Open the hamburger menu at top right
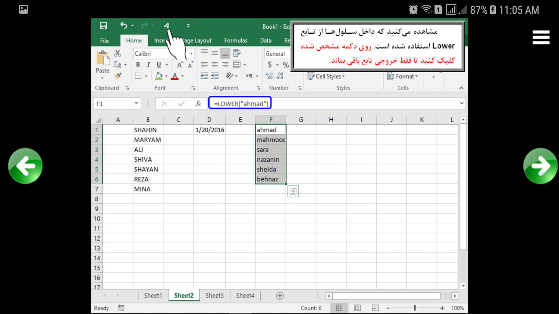 click(x=541, y=38)
